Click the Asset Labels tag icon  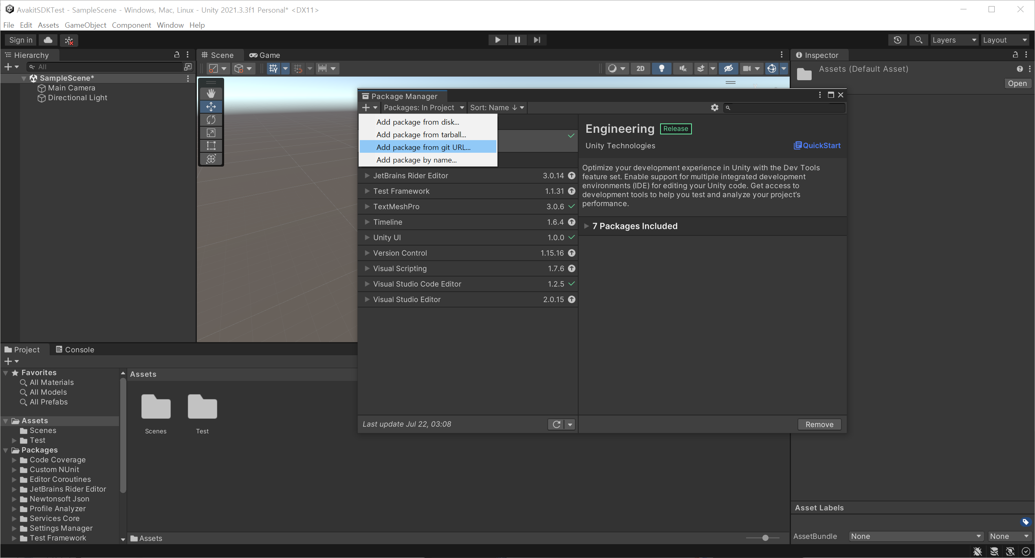[1025, 522]
